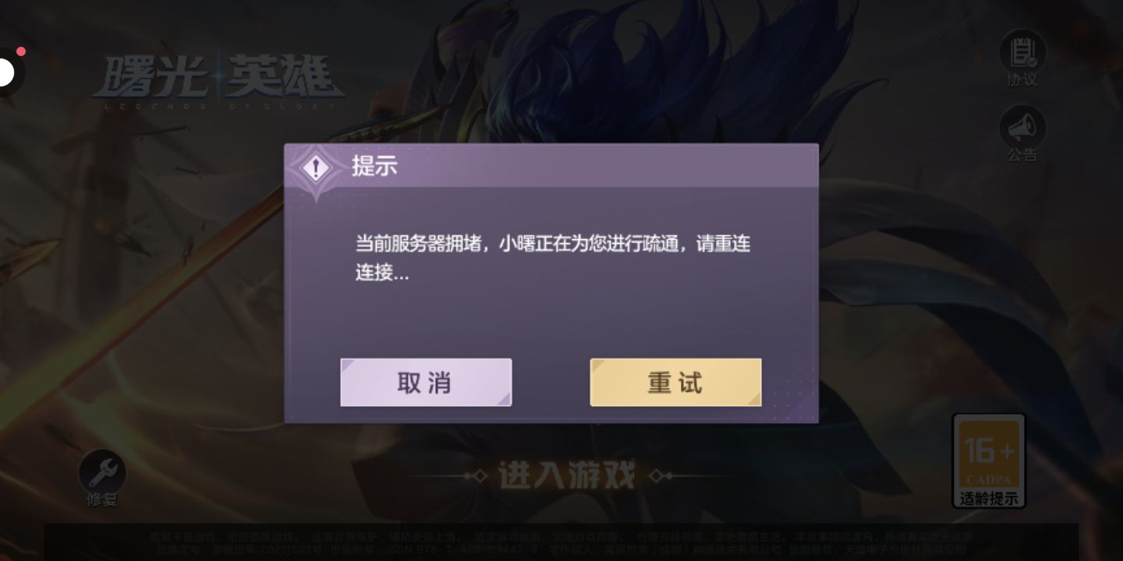The width and height of the screenshot is (1123, 561).
Task: Click the purple dialog header bar
Action: (551, 166)
